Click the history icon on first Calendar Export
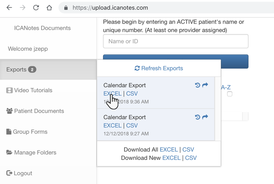 (x=198, y=85)
